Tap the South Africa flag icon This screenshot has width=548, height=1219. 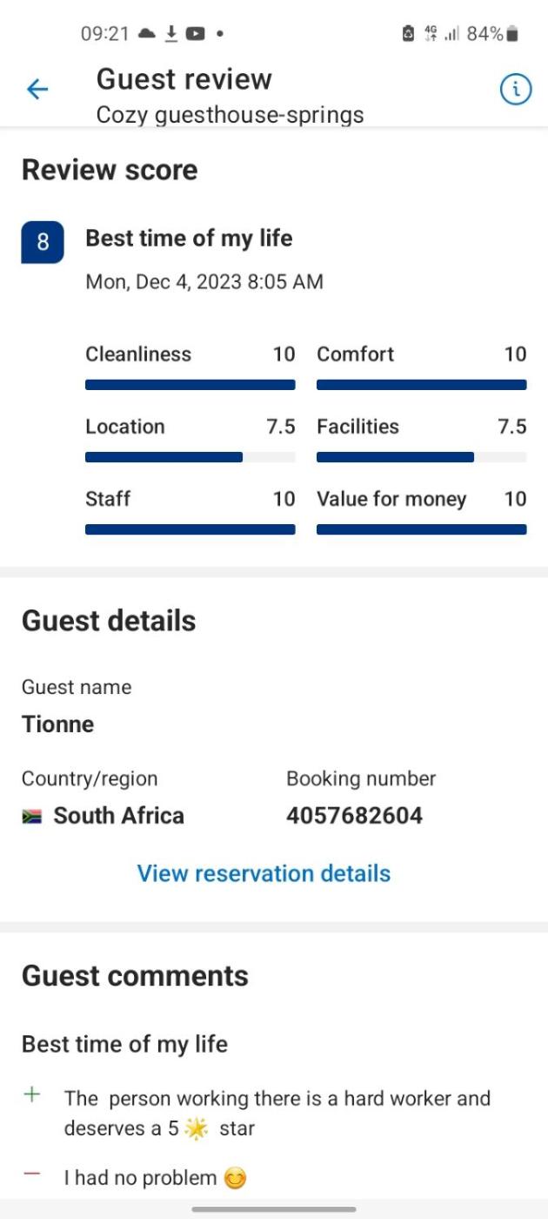click(x=32, y=817)
